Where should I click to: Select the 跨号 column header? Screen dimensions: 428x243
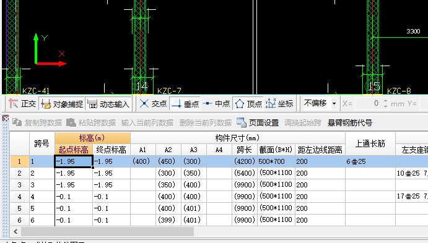pos(41,143)
